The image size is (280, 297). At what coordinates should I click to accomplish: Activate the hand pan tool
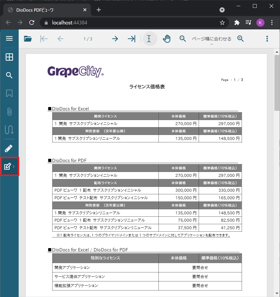pyautogui.click(x=167, y=39)
